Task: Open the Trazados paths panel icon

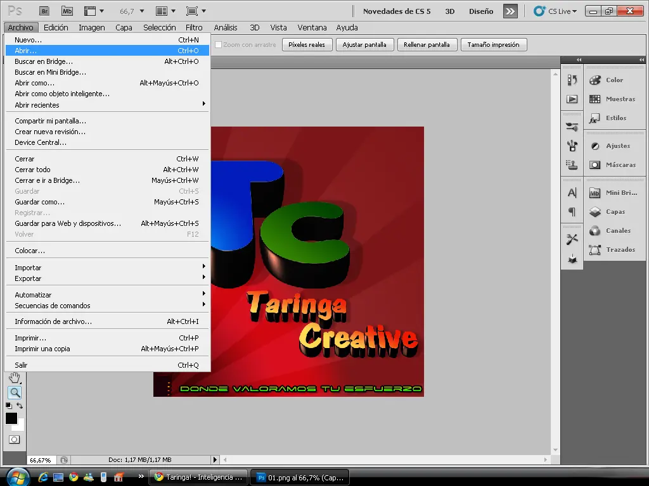Action: pos(594,249)
